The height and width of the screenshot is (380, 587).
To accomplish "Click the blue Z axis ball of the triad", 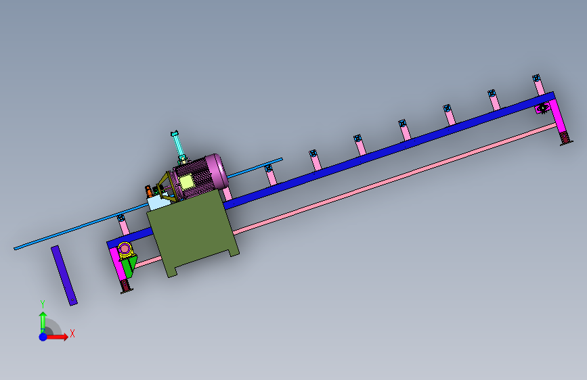I will [x=43, y=337].
